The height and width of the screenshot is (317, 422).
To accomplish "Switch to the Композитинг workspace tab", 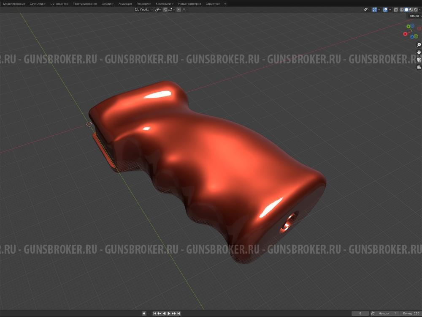I will click(165, 4).
